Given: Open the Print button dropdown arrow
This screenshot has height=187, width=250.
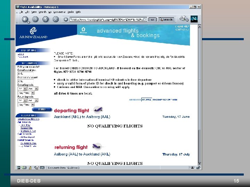Looking at the screenshot, I should click(187, 20).
